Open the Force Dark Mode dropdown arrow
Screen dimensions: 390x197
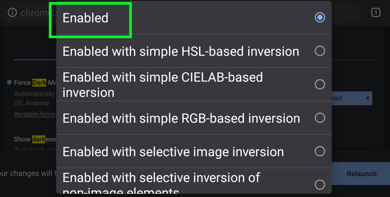click(x=368, y=98)
